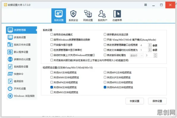Screen dimensions: 177x118
Task: Check 关闭AVI文件视频预览
Action: click(52, 72)
